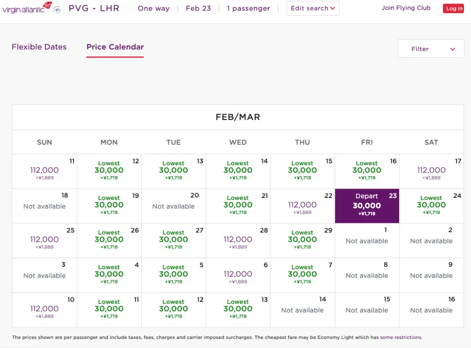Choose Thursday 7 lowest fare cell
Image resolution: width=471 pixels, height=348 pixels.
[x=302, y=274]
